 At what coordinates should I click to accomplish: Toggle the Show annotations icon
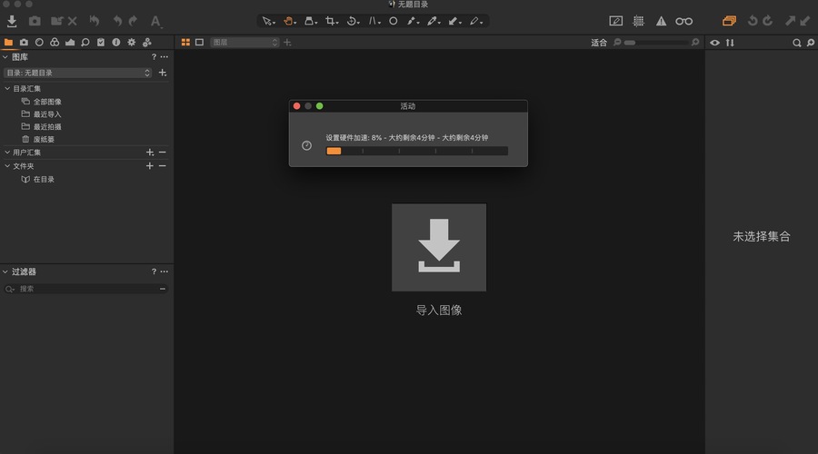point(615,22)
